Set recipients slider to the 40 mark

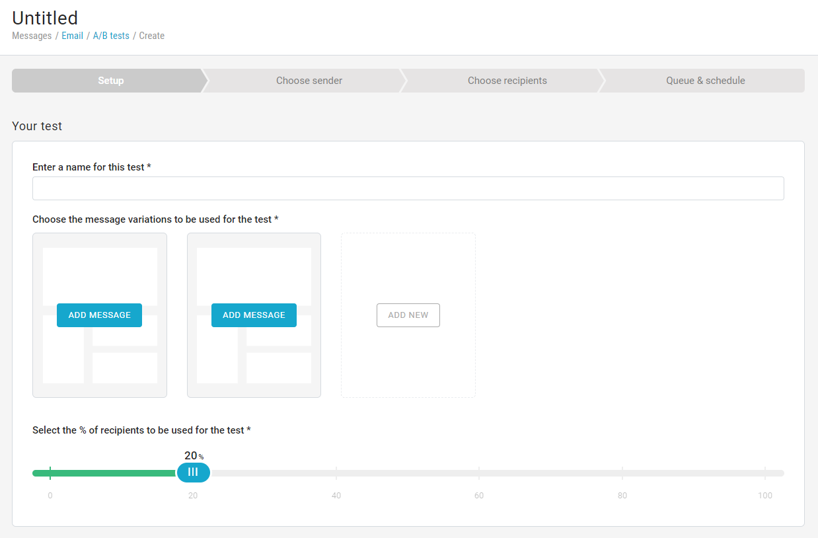coord(336,473)
